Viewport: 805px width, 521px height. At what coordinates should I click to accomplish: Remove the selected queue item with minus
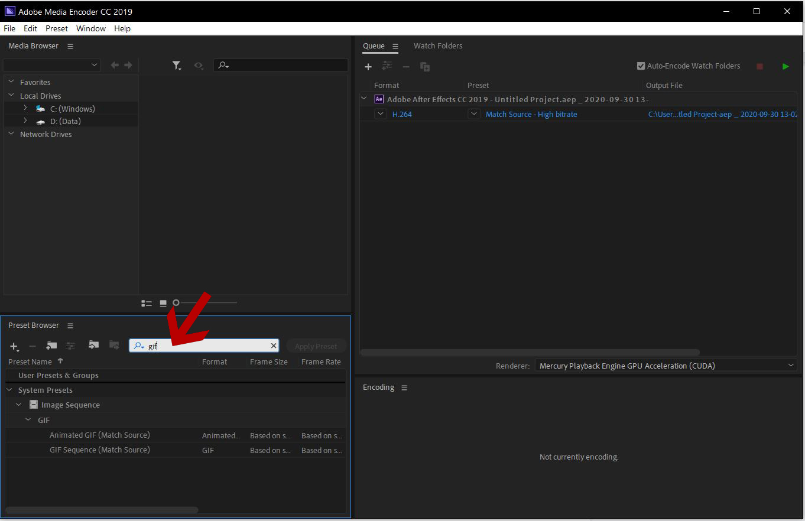[x=406, y=67]
